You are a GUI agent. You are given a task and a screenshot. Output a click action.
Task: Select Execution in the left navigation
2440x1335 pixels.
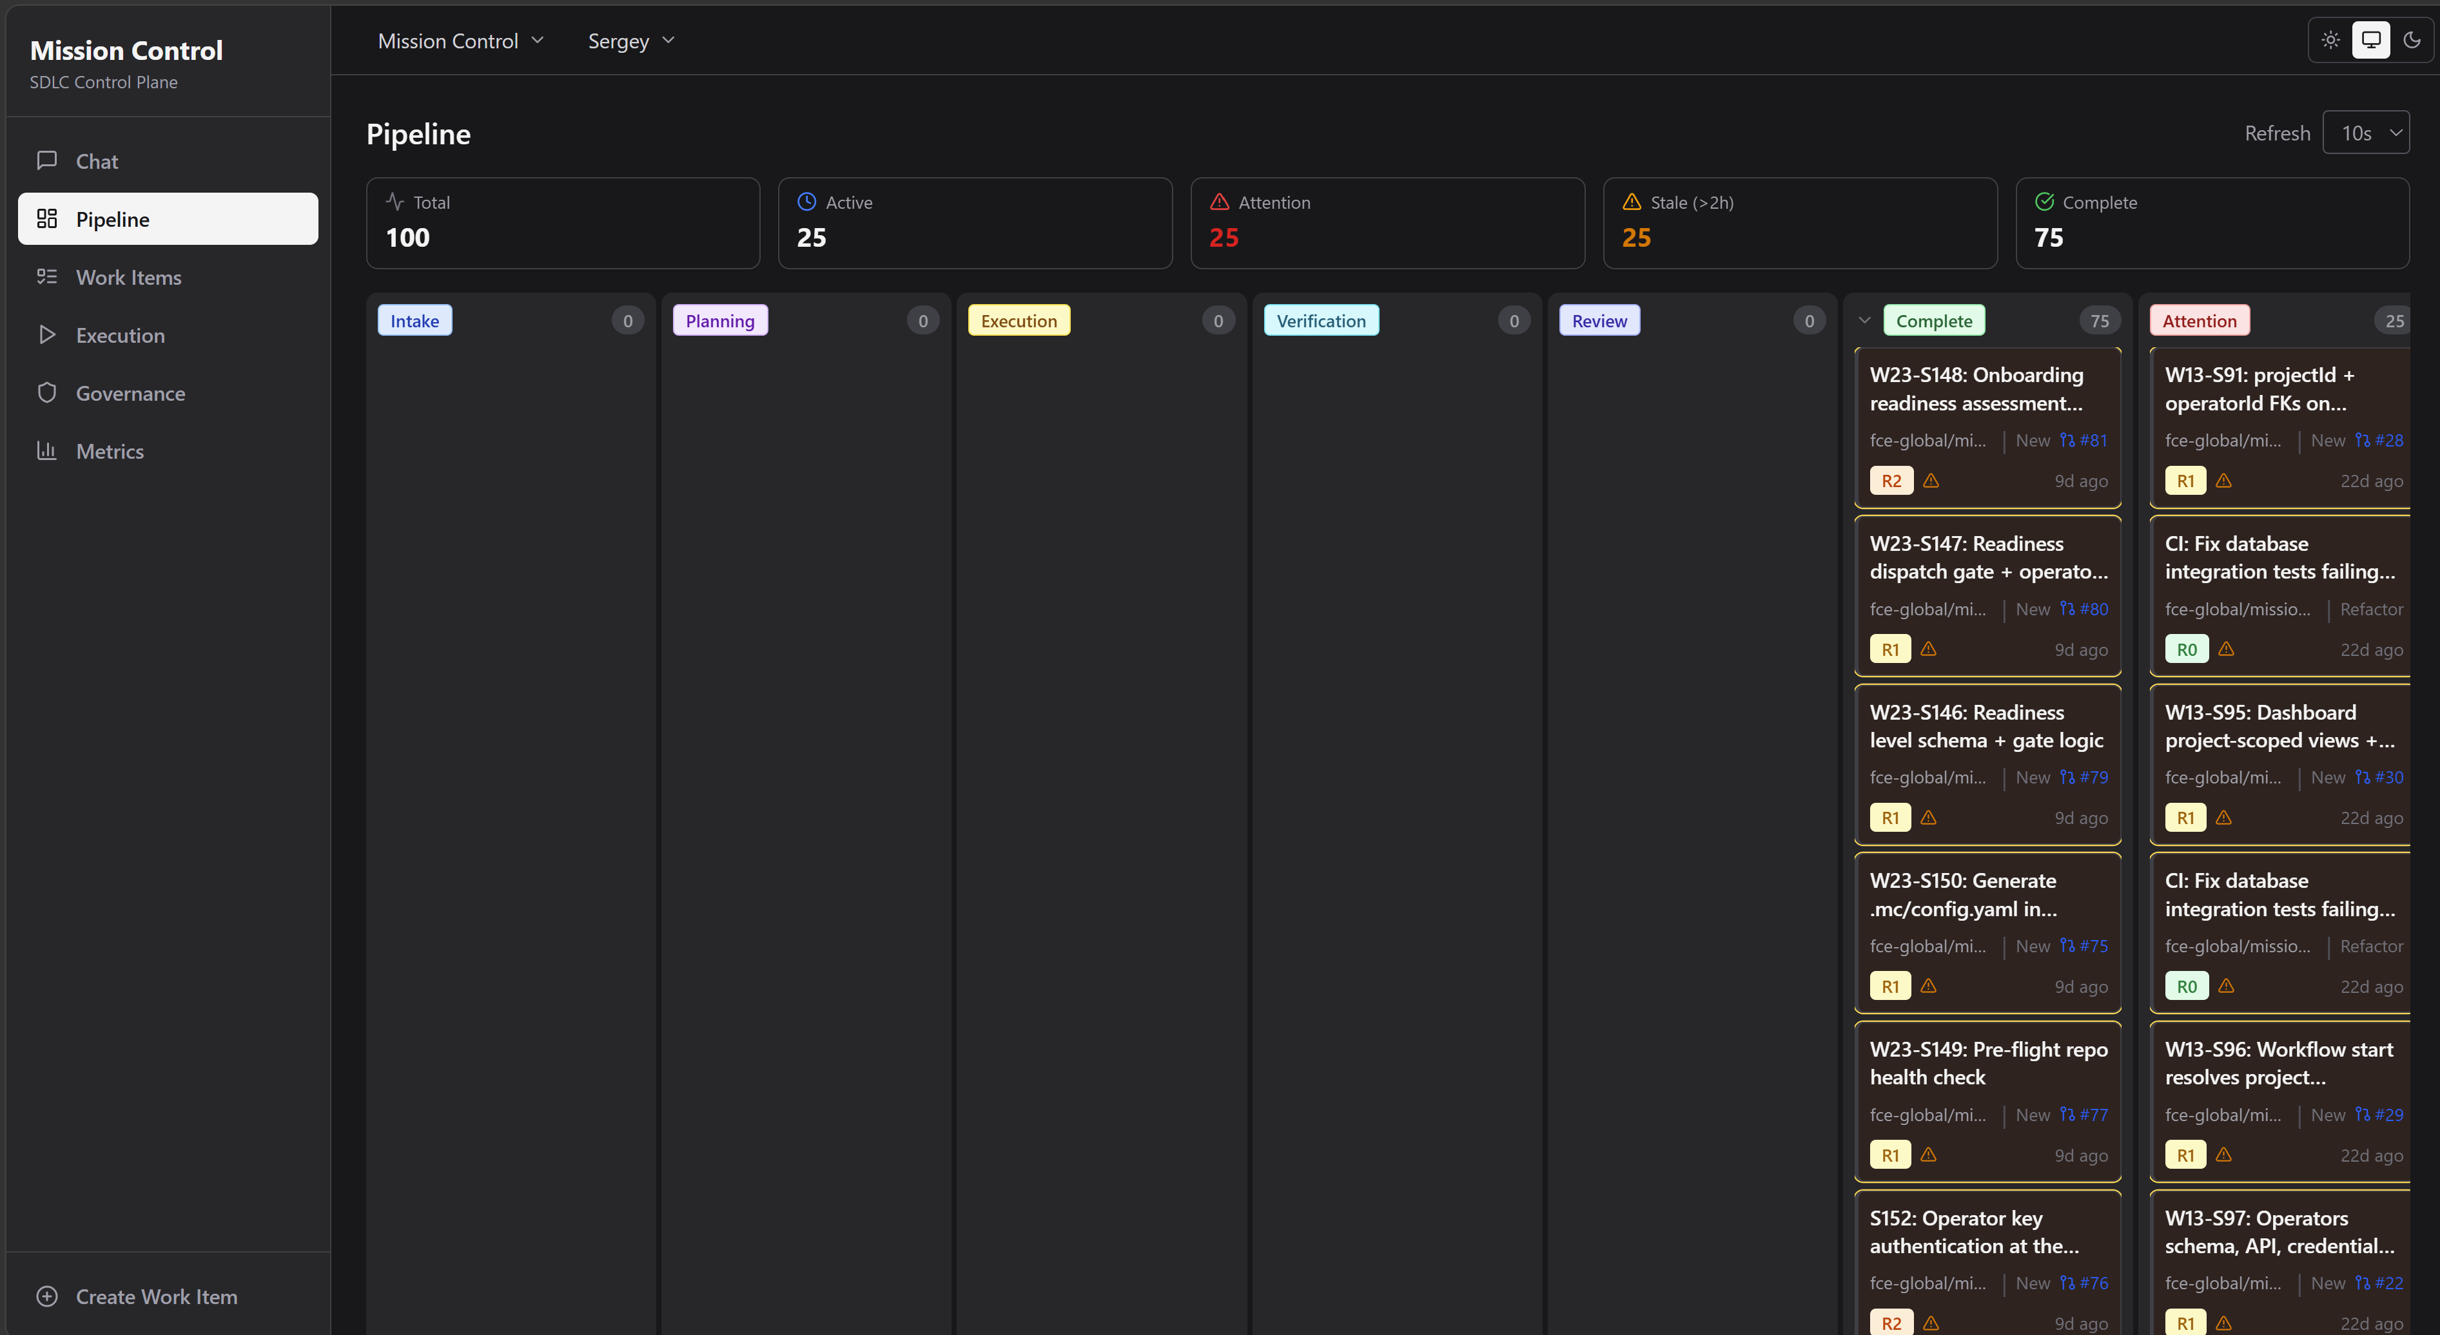[121, 334]
